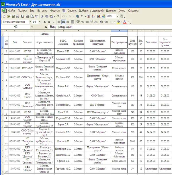Image resolution: width=172 pixels, height=175 pixels.
Task: Select the cell Козье молоко in row 3
Action: coord(119,68)
